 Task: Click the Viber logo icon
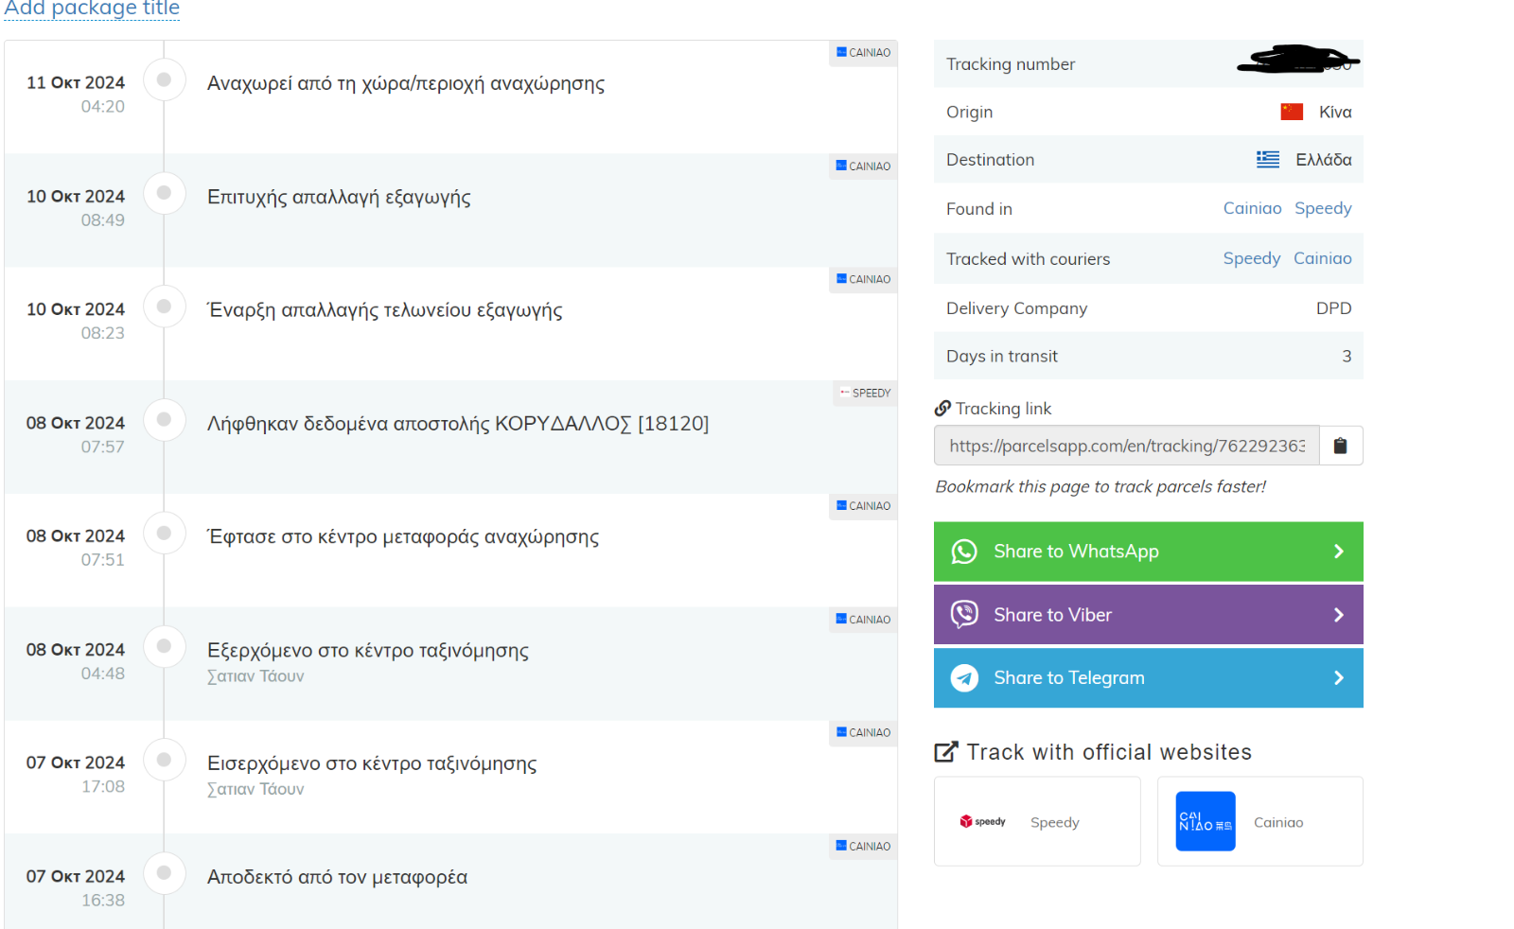pyautogui.click(x=964, y=615)
